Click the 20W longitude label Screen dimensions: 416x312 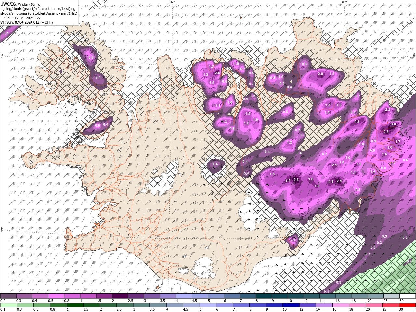(173, 2)
